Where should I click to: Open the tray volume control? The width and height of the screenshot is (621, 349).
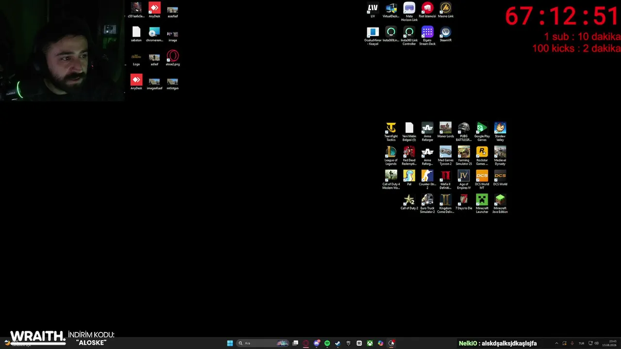click(x=596, y=343)
